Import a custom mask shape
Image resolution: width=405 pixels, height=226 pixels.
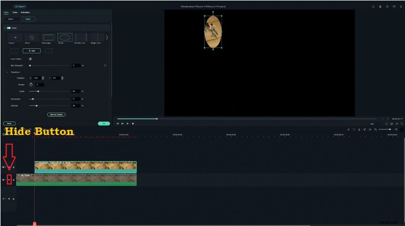click(x=15, y=38)
